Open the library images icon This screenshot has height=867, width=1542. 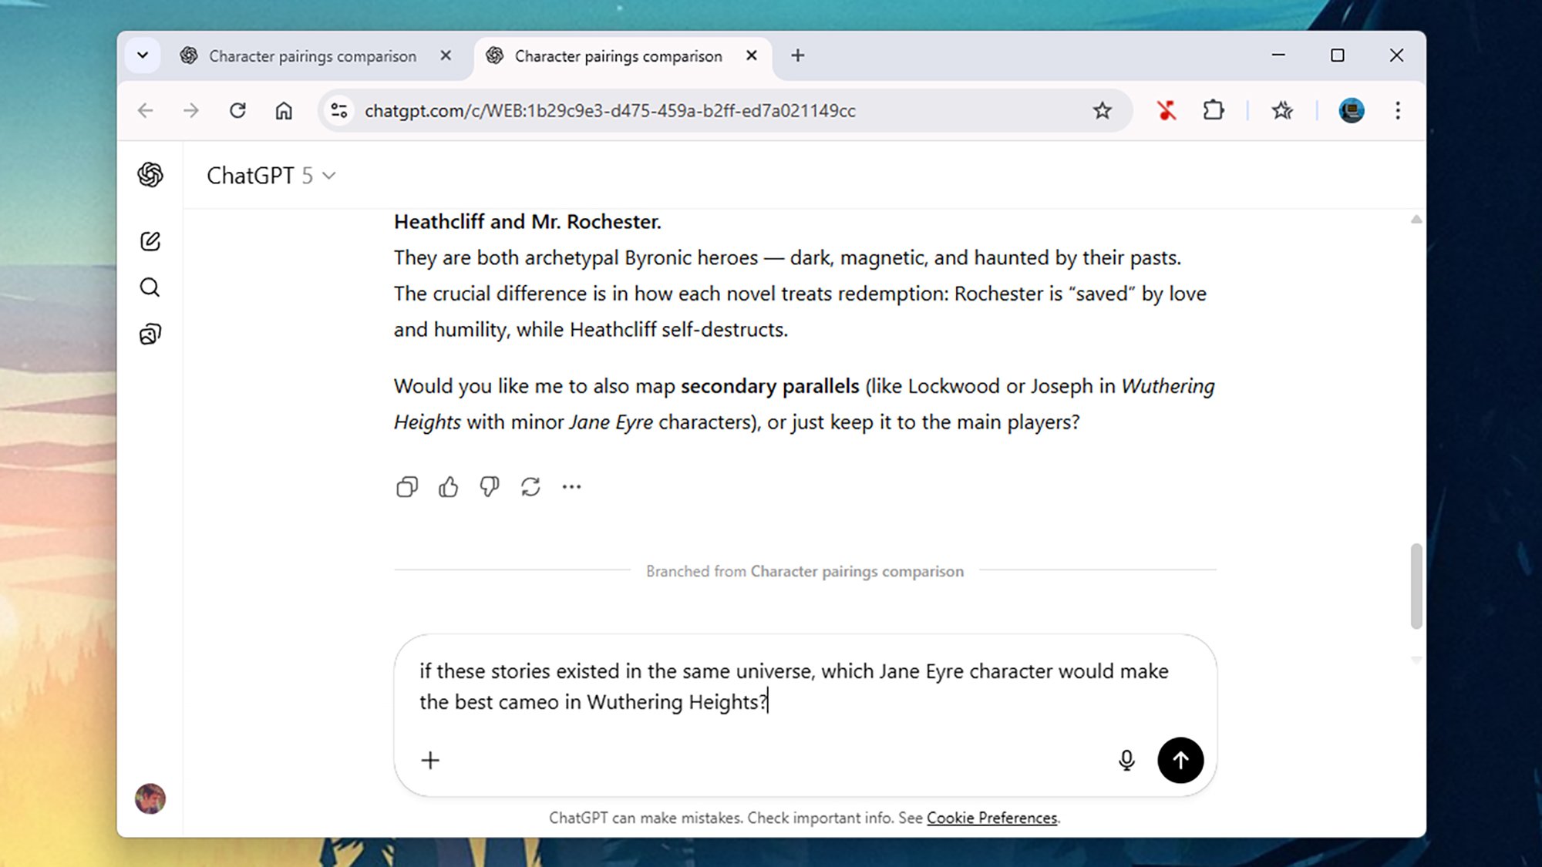[150, 334]
